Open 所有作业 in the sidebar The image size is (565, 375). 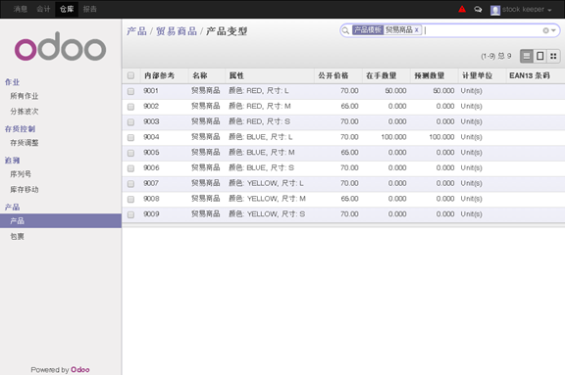[25, 96]
